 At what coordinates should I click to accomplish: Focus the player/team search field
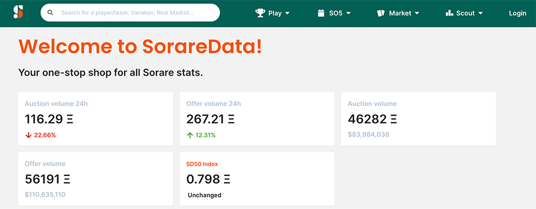pos(130,13)
